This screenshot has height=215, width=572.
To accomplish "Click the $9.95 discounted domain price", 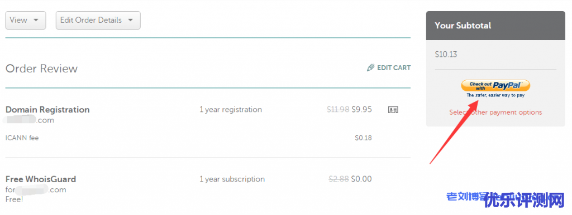I will coord(361,110).
